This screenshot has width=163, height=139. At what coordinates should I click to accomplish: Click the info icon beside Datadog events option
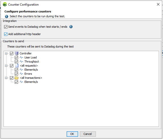click(x=71, y=27)
